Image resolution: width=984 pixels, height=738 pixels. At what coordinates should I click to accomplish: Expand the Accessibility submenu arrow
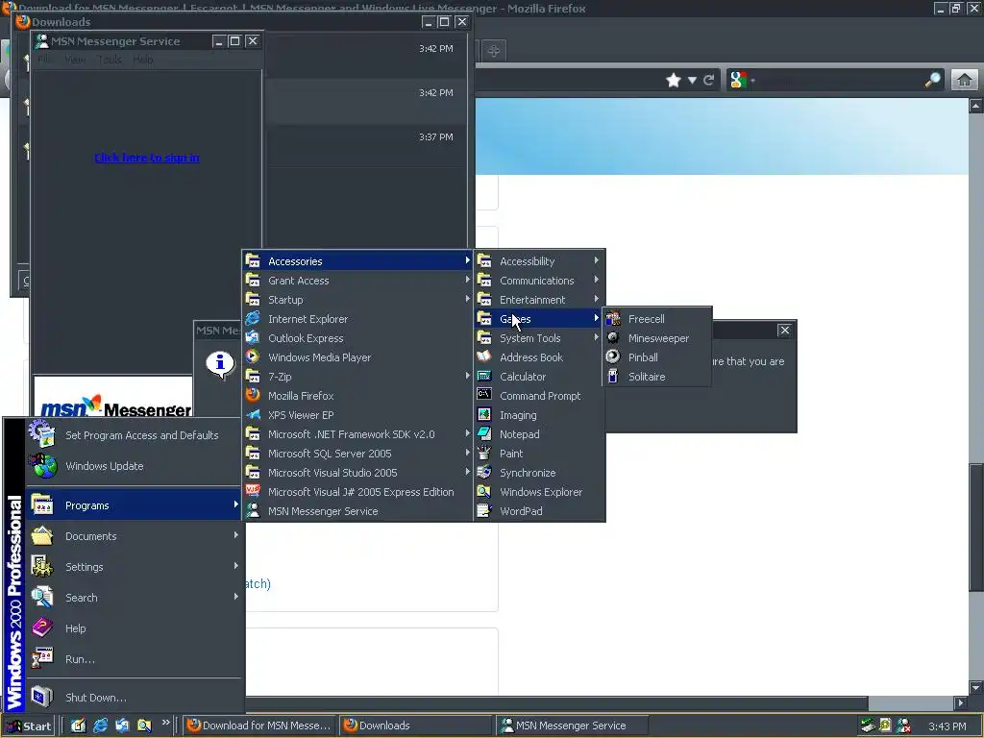click(596, 260)
